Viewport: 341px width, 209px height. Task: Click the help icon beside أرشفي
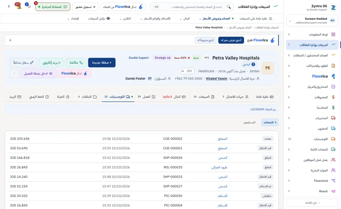pos(253,64)
